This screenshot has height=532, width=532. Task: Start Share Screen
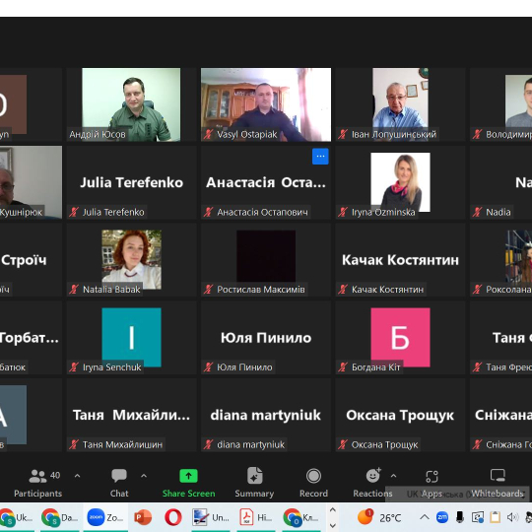(188, 483)
